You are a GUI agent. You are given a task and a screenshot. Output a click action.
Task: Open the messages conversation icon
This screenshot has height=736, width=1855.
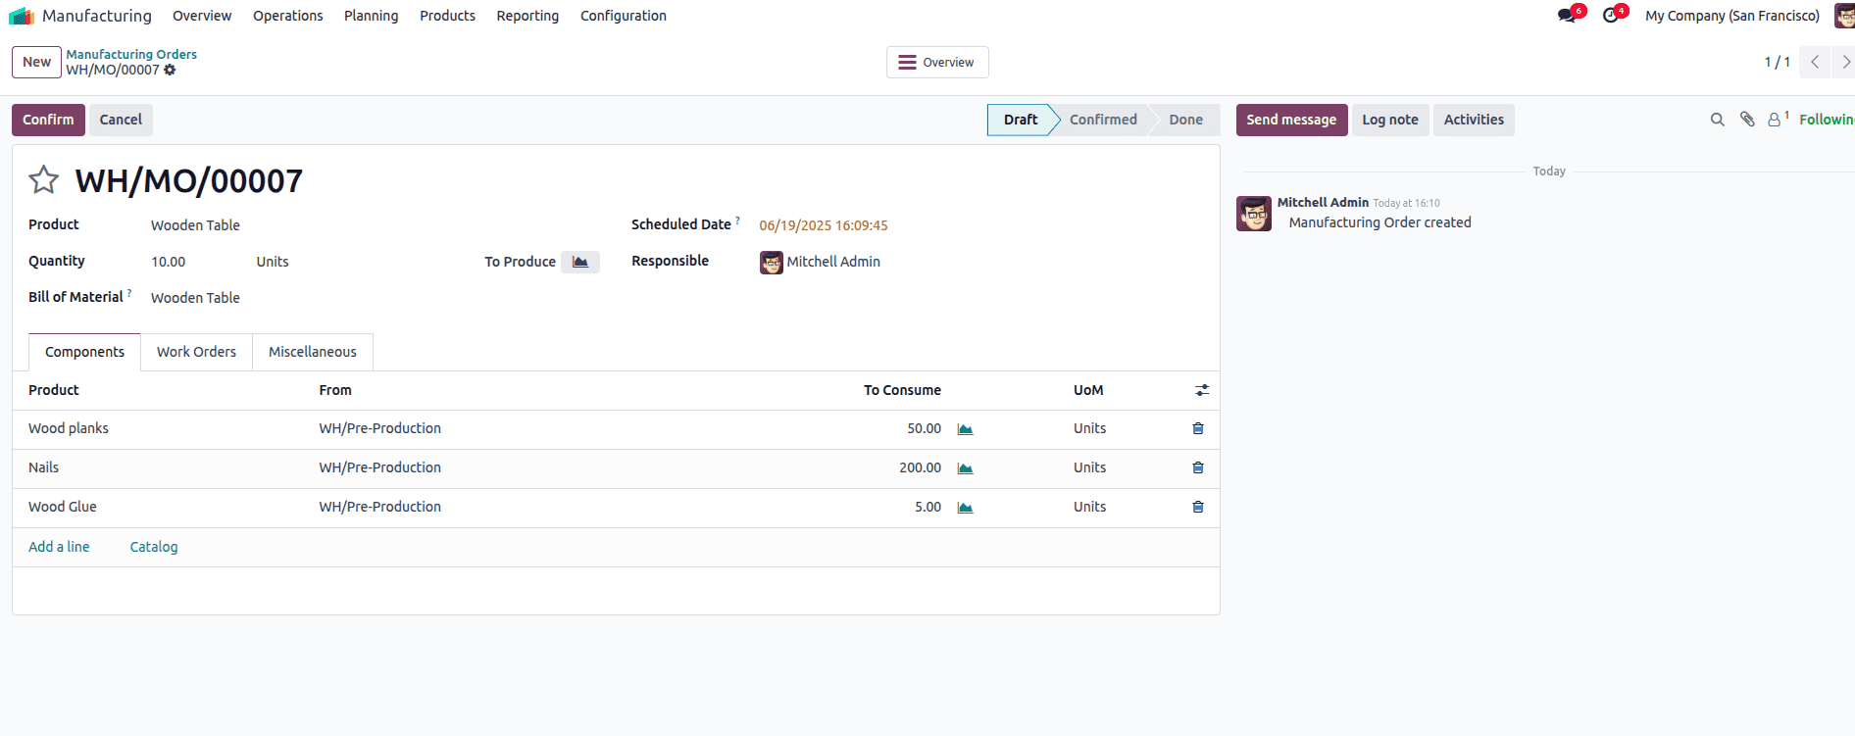pos(1567,16)
